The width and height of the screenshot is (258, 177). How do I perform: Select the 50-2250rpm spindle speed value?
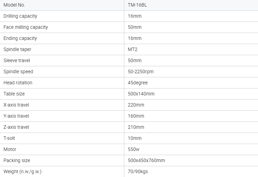pyautogui.click(x=141, y=71)
